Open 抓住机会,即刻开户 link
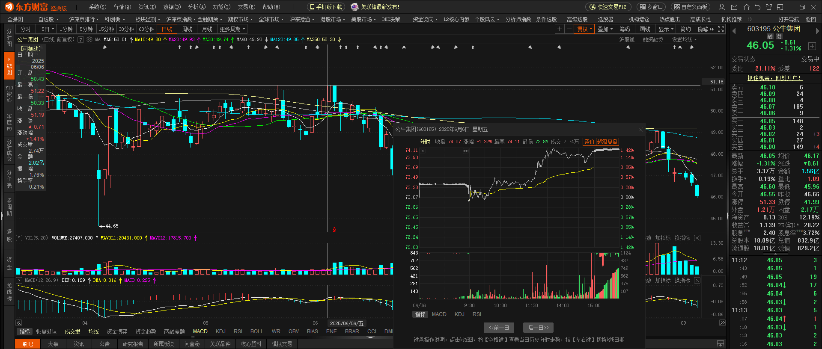822x349 pixels. pos(775,78)
